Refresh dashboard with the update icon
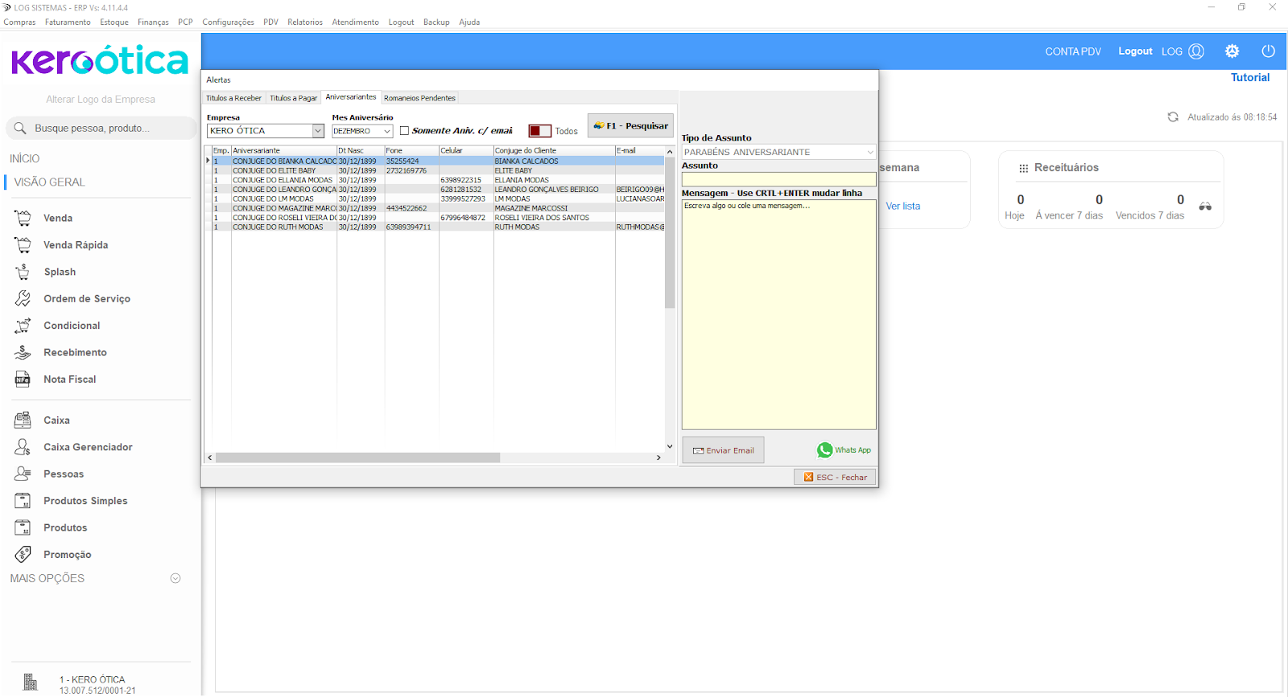This screenshot has height=697, width=1288. pyautogui.click(x=1173, y=117)
